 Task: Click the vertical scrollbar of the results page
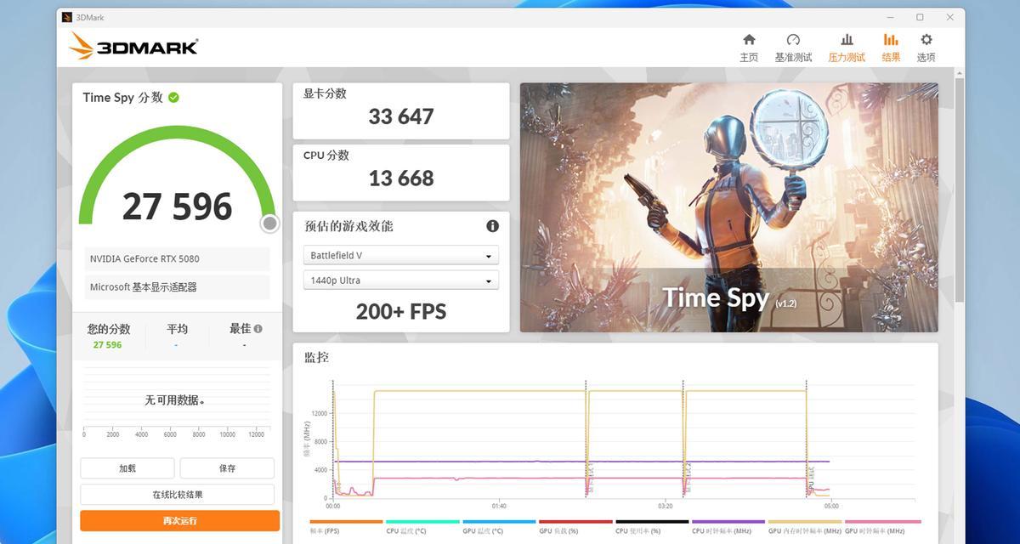click(x=960, y=190)
